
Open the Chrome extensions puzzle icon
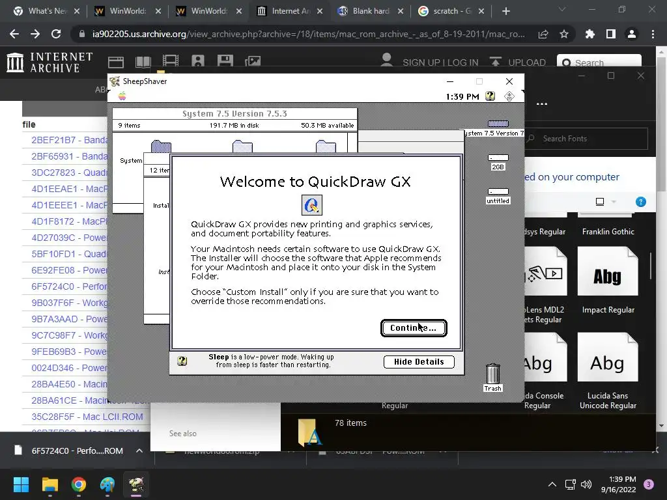[x=590, y=34]
